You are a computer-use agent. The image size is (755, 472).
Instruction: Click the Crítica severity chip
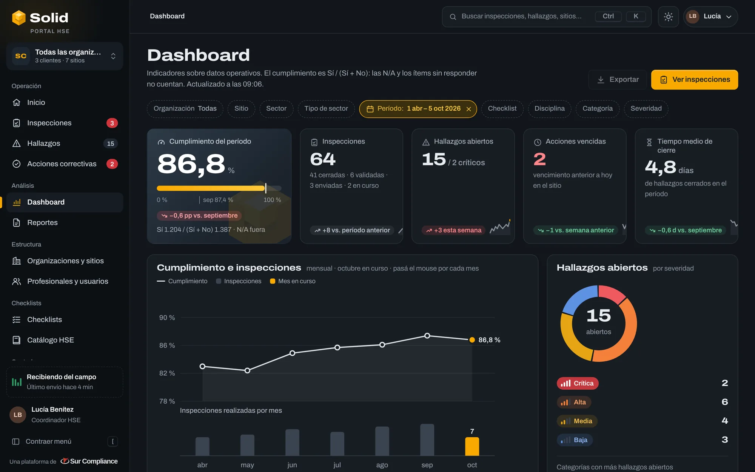coord(578,383)
